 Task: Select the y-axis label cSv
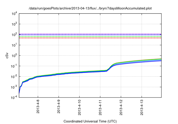7,56
